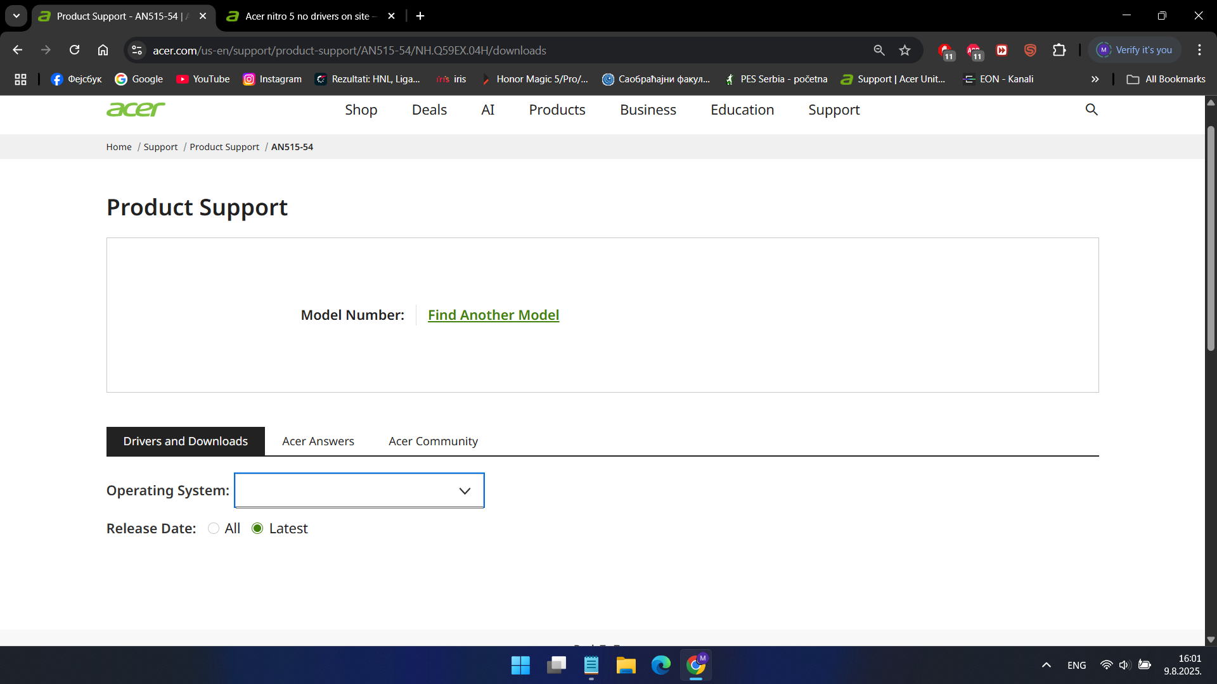The height and width of the screenshot is (684, 1217).
Task: Open Chrome three-dot menu
Action: pos(1199,50)
